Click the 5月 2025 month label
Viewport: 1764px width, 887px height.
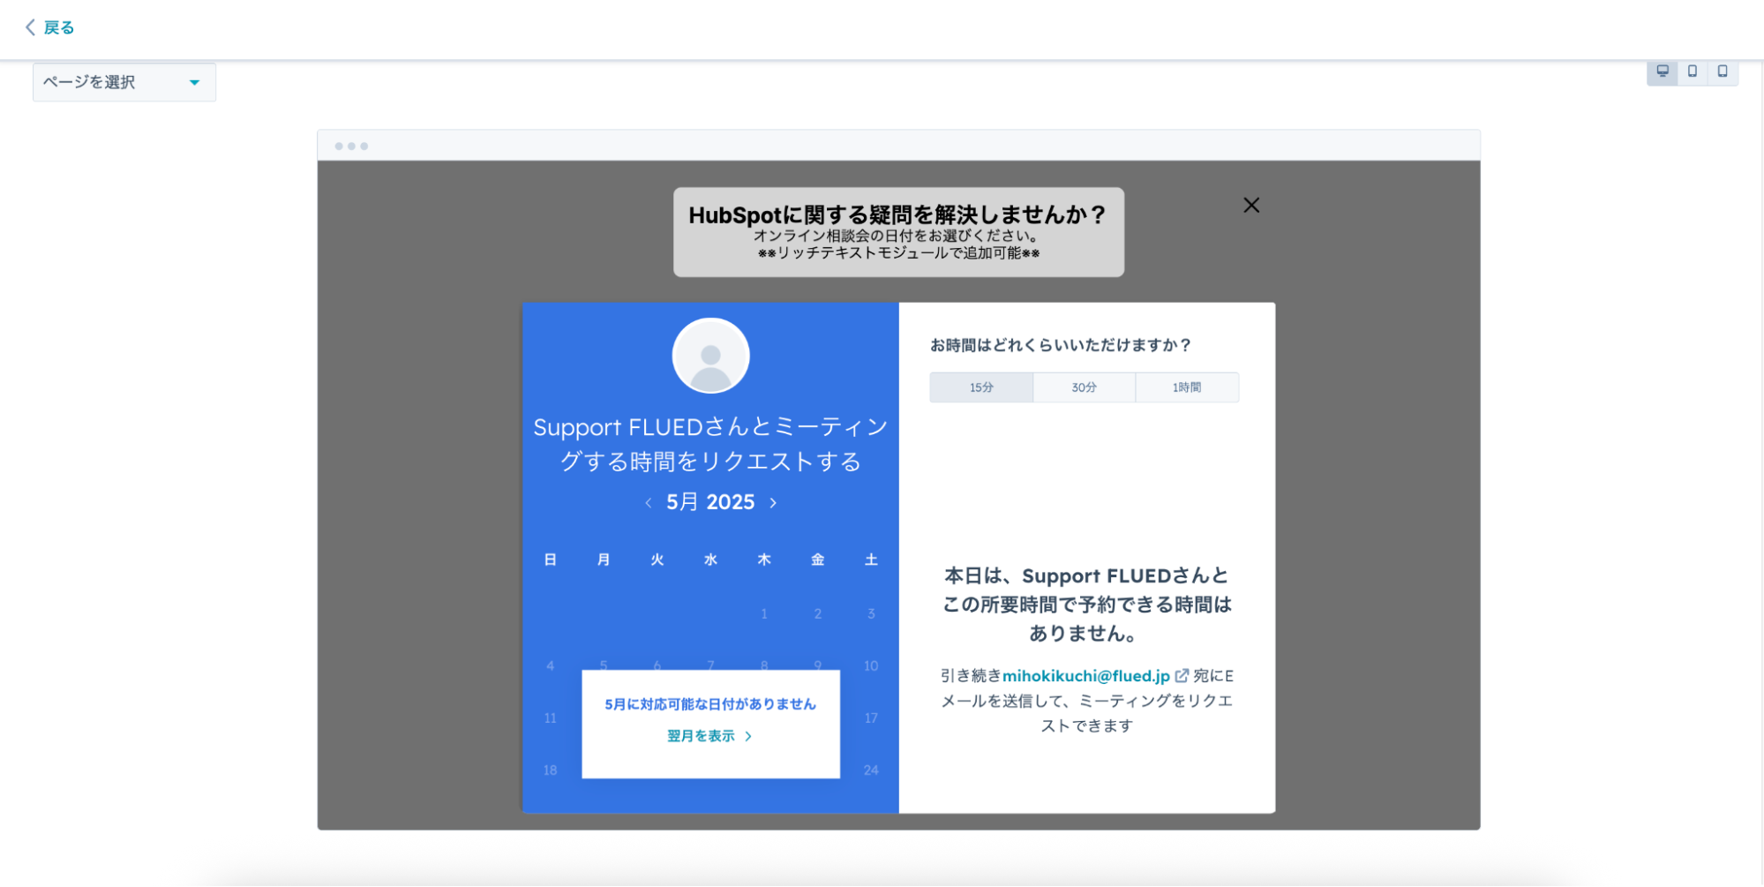[x=710, y=502]
